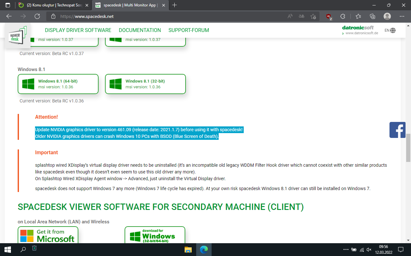Screen dimensions: 411x256
Task: Click the highlighted BSOD warning line
Action: (x=127, y=136)
